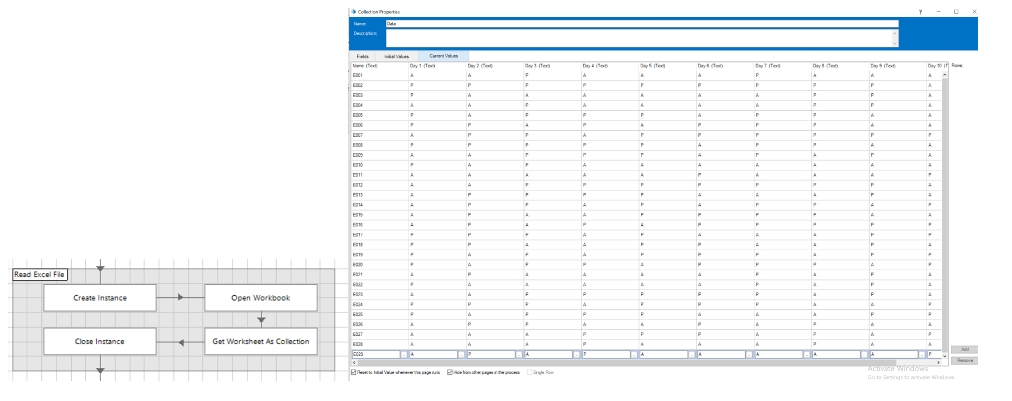The image size is (1012, 401).
Task: Select row E015 name cell
Action: point(379,215)
